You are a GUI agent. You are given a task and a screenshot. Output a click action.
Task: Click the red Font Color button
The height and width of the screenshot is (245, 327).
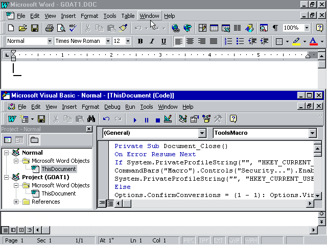pos(313,41)
